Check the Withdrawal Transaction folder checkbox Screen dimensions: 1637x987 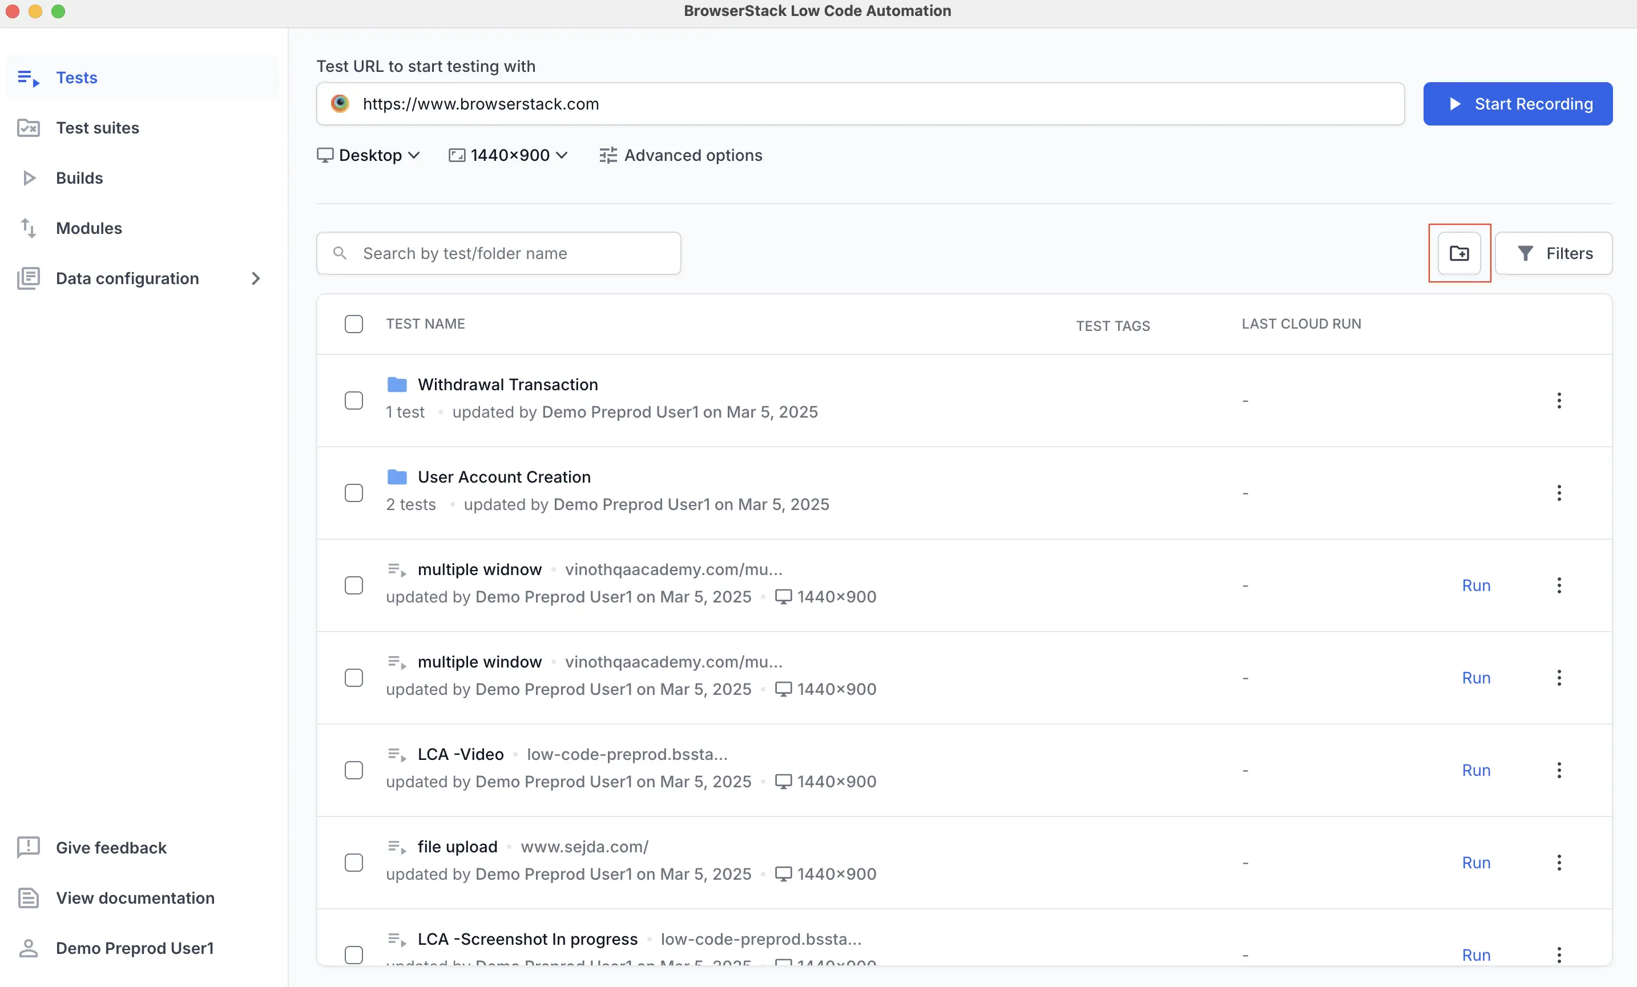point(354,401)
